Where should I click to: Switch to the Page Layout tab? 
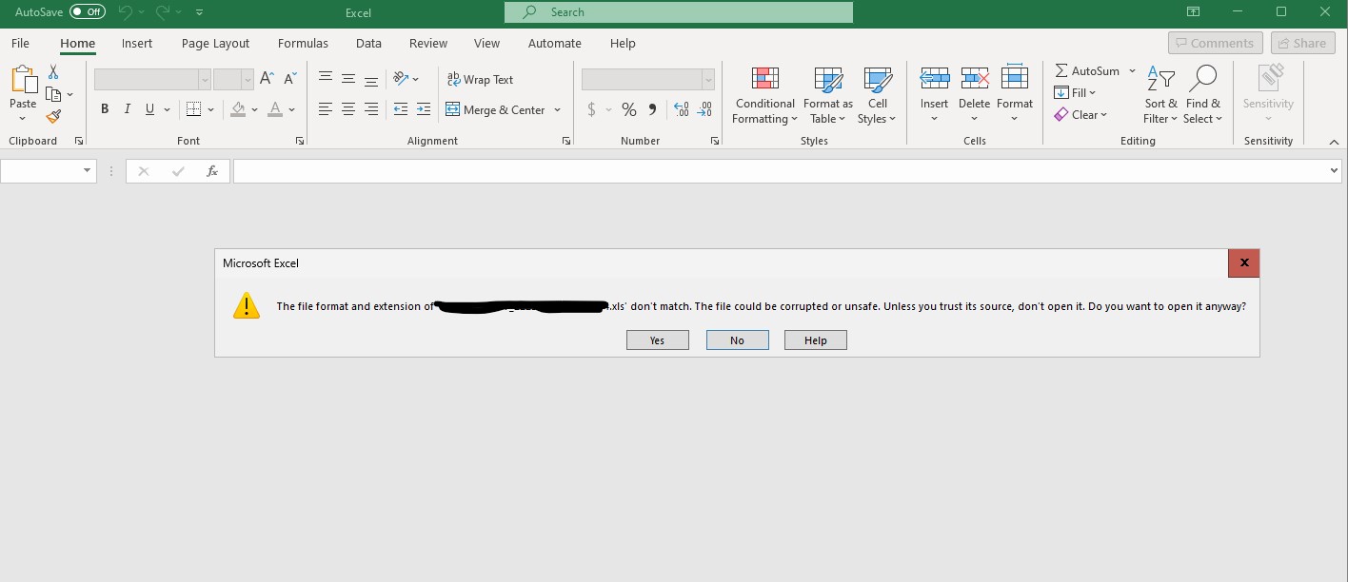point(215,44)
